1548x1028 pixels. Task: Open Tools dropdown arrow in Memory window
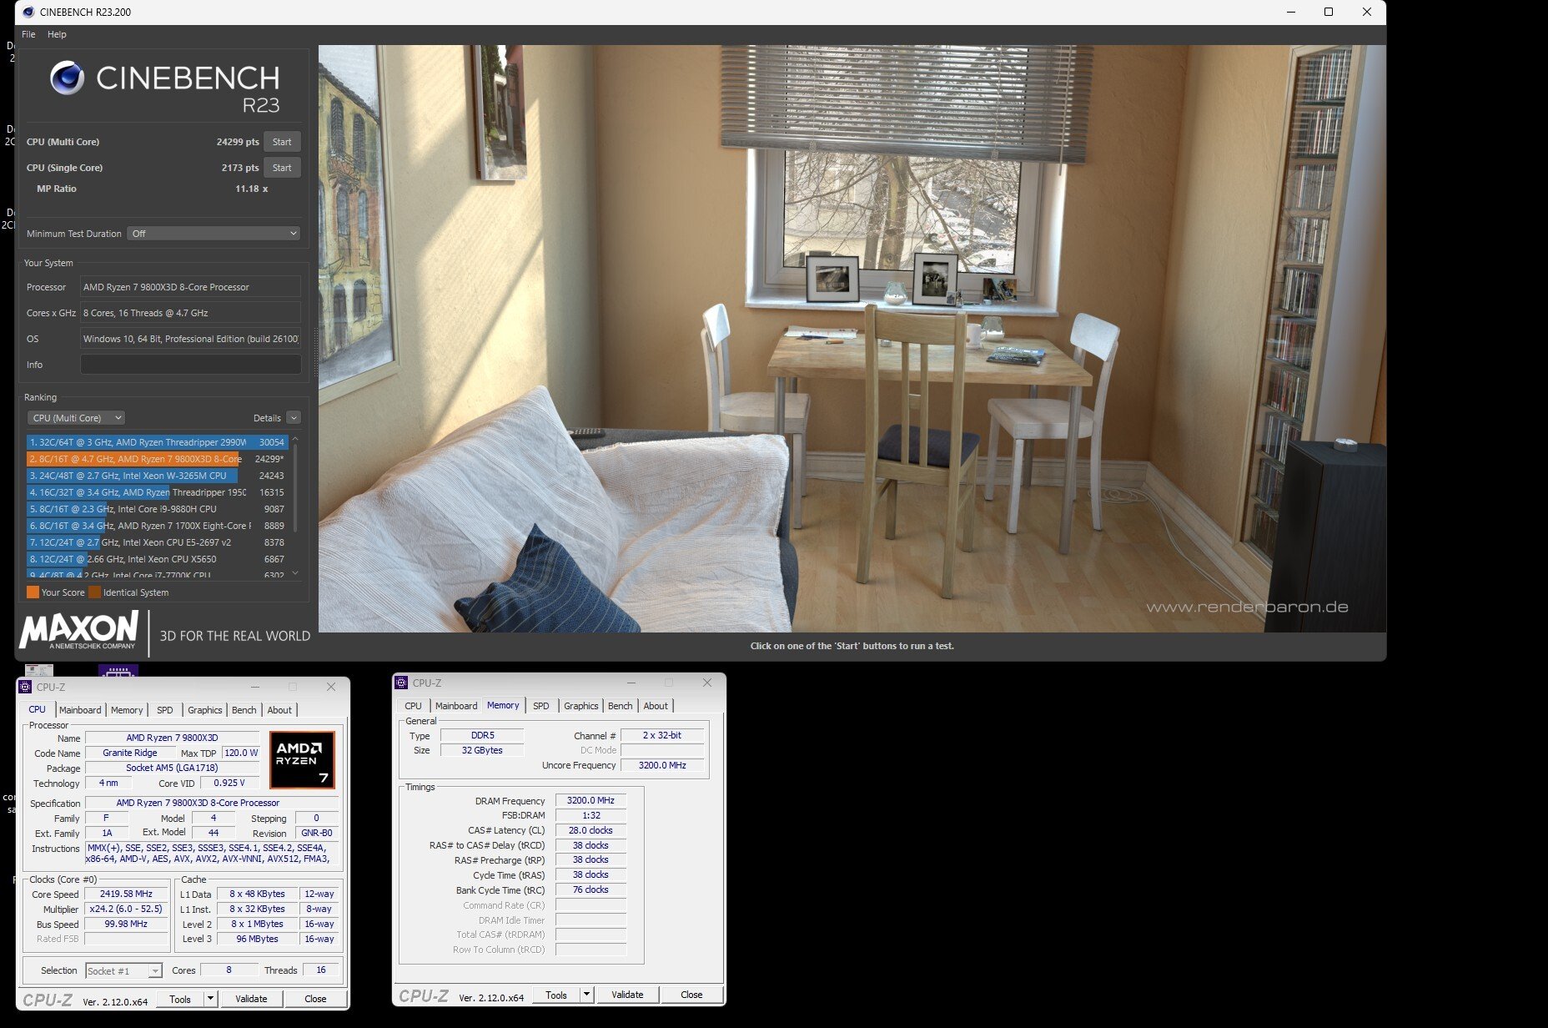point(587,995)
